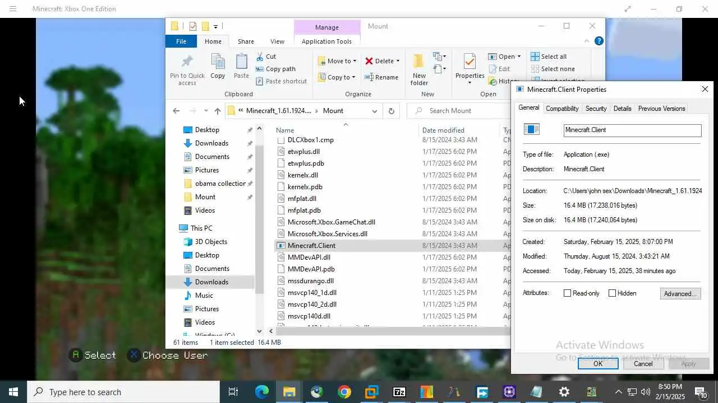Screen dimensions: 718x403
Task: Switch to the Security tab
Action: (x=596, y=109)
